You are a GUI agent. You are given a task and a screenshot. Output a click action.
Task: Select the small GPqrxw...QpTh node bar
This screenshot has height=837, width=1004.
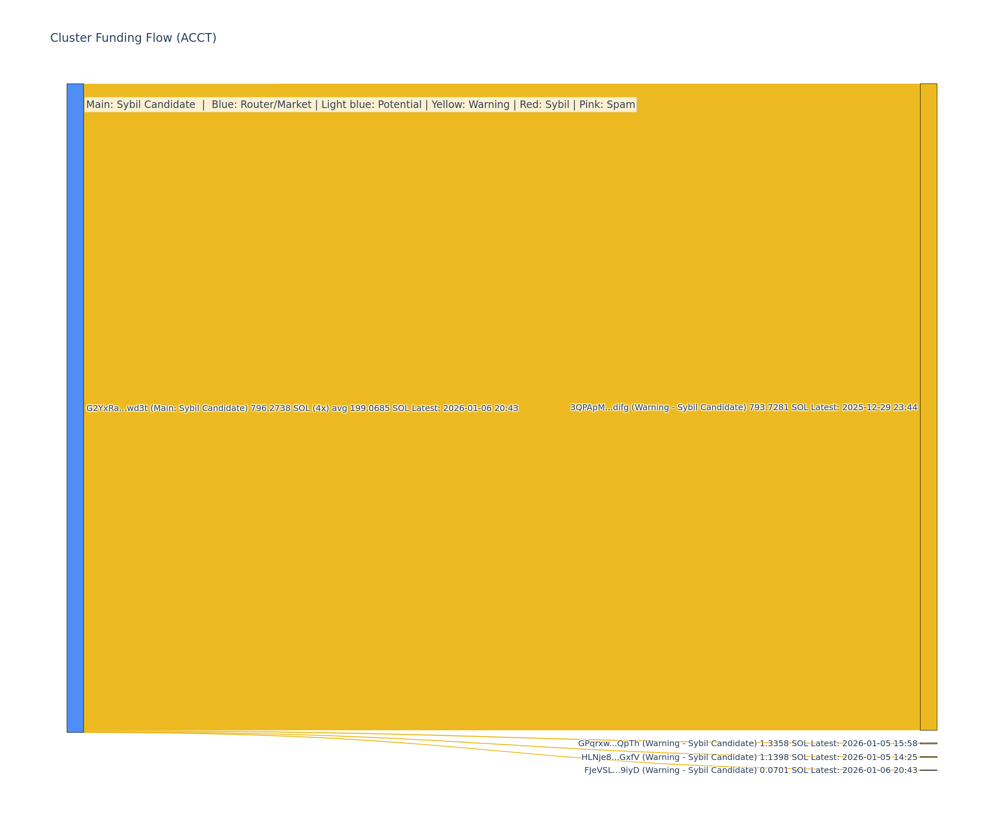(928, 744)
